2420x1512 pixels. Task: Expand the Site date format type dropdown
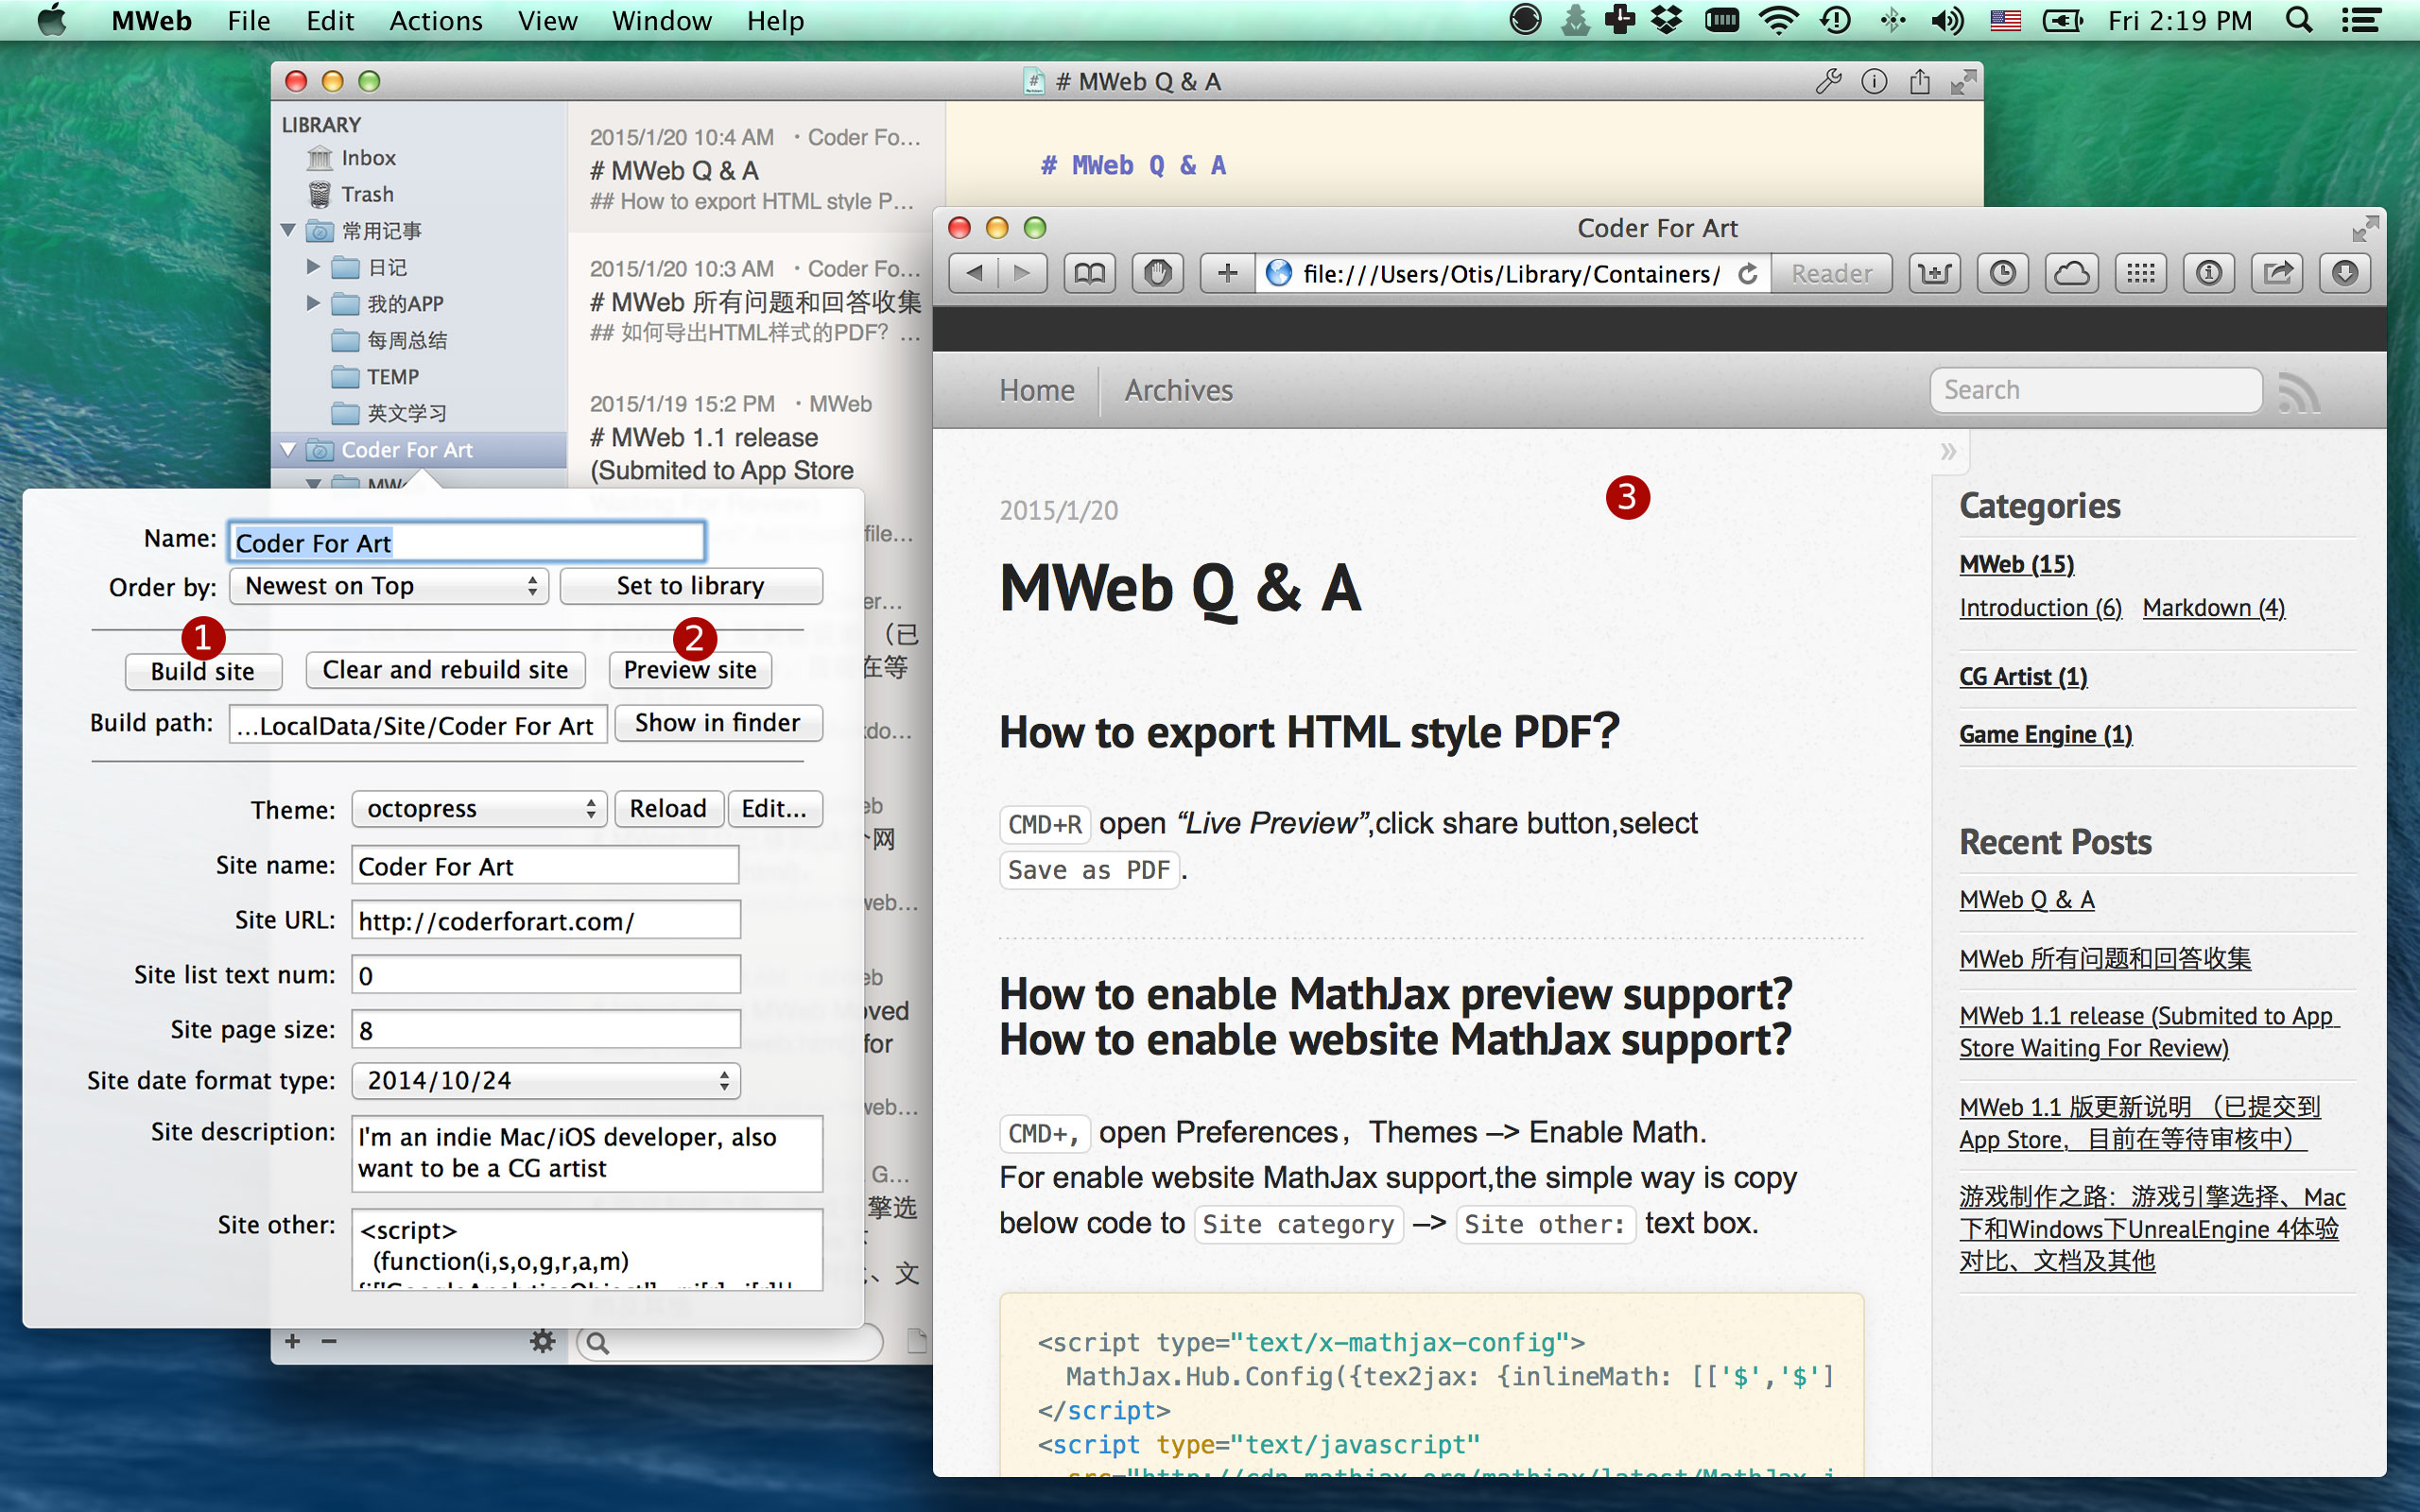tap(544, 1082)
